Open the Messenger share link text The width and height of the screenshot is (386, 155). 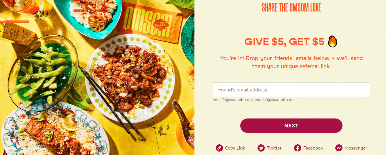coord(356,148)
